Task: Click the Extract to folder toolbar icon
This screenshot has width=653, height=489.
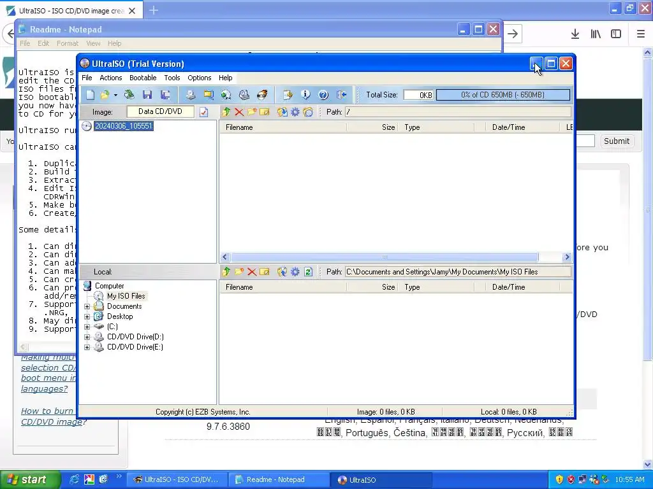Action: (x=209, y=95)
